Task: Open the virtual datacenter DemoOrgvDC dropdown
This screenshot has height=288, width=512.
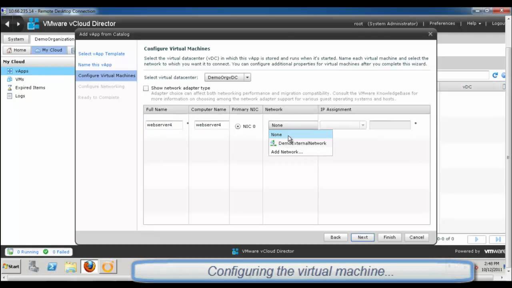Action: [228, 78]
